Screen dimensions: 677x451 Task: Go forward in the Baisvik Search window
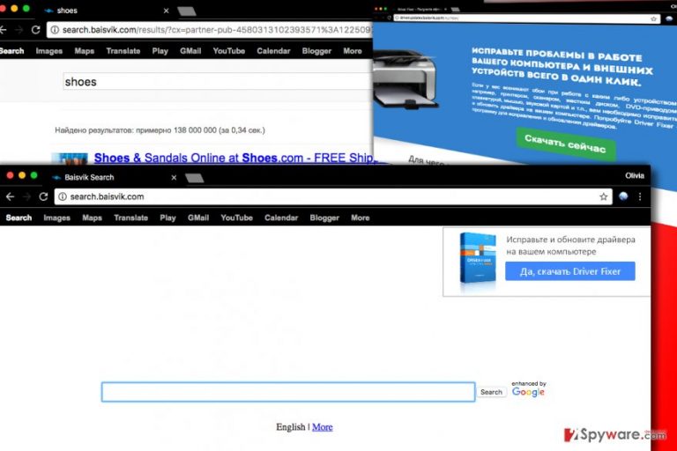pyautogui.click(x=26, y=196)
